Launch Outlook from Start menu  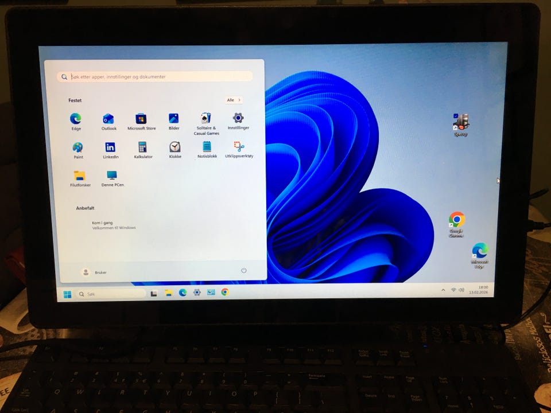pyautogui.click(x=108, y=122)
